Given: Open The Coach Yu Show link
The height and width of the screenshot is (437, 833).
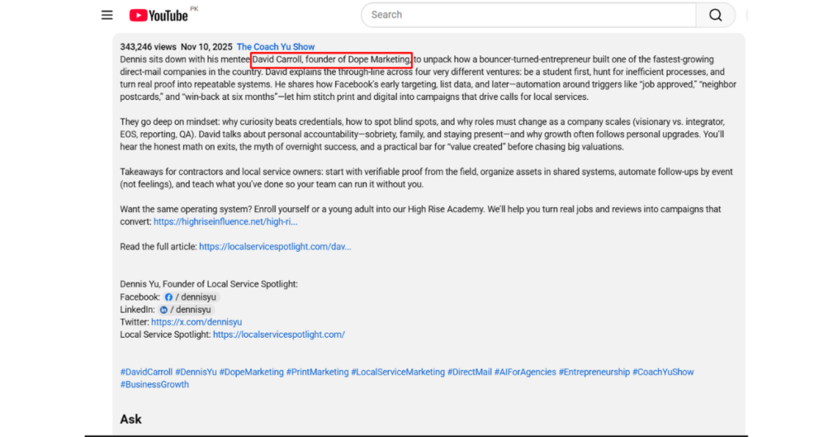Looking at the screenshot, I should point(275,46).
